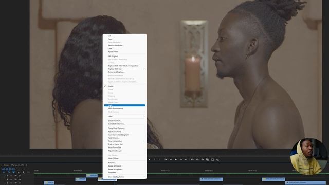Viewport: 329px width, 185px height.
Task: Open the sequence tab's panel menu icon
Action: (26, 165)
